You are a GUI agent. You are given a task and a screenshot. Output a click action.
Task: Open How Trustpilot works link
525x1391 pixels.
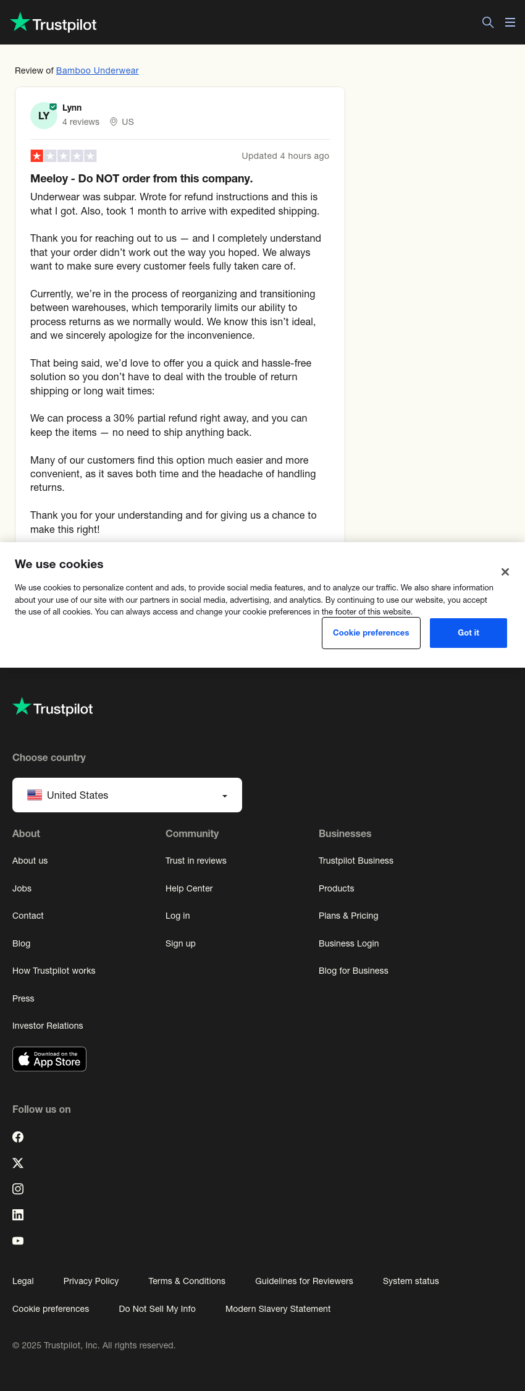click(x=54, y=971)
